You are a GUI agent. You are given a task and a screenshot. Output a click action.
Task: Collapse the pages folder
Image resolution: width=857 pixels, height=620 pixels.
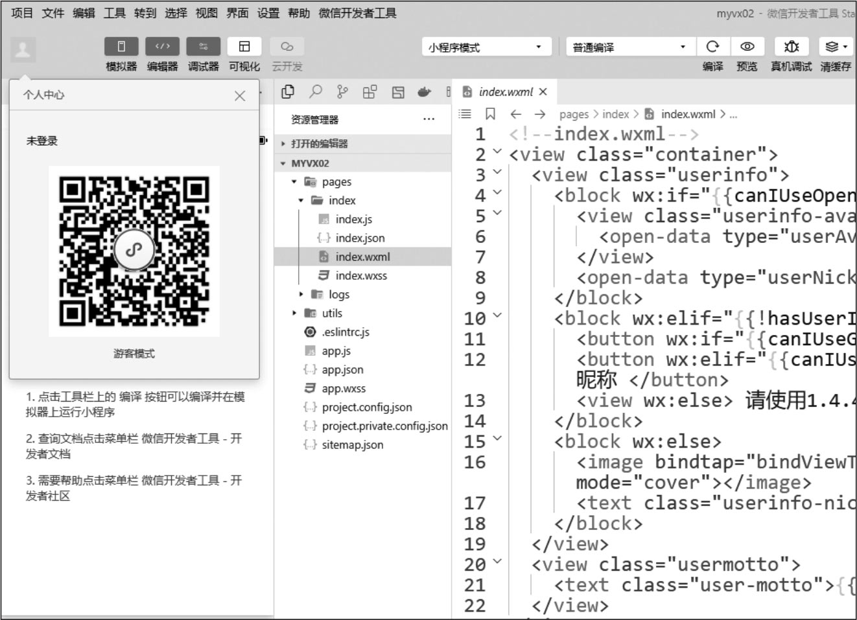(294, 182)
